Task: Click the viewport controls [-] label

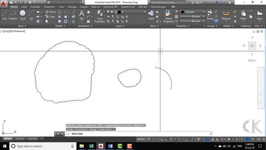Action: (2, 31)
